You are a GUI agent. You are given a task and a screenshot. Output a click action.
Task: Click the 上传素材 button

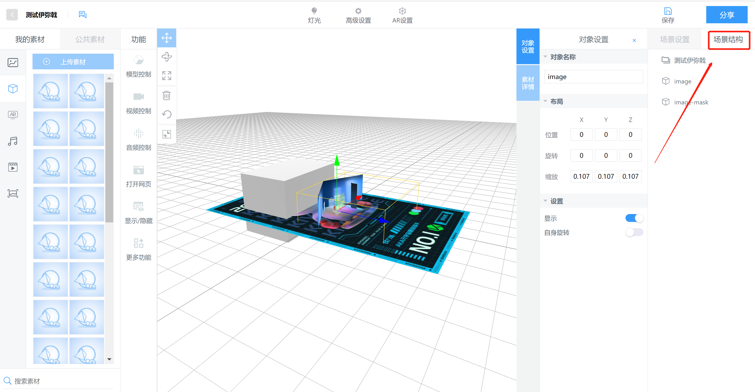(x=73, y=62)
